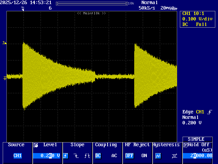Set trigger coupling to DC
Image resolution: width=218 pixels, height=164 pixels.
[98, 156]
